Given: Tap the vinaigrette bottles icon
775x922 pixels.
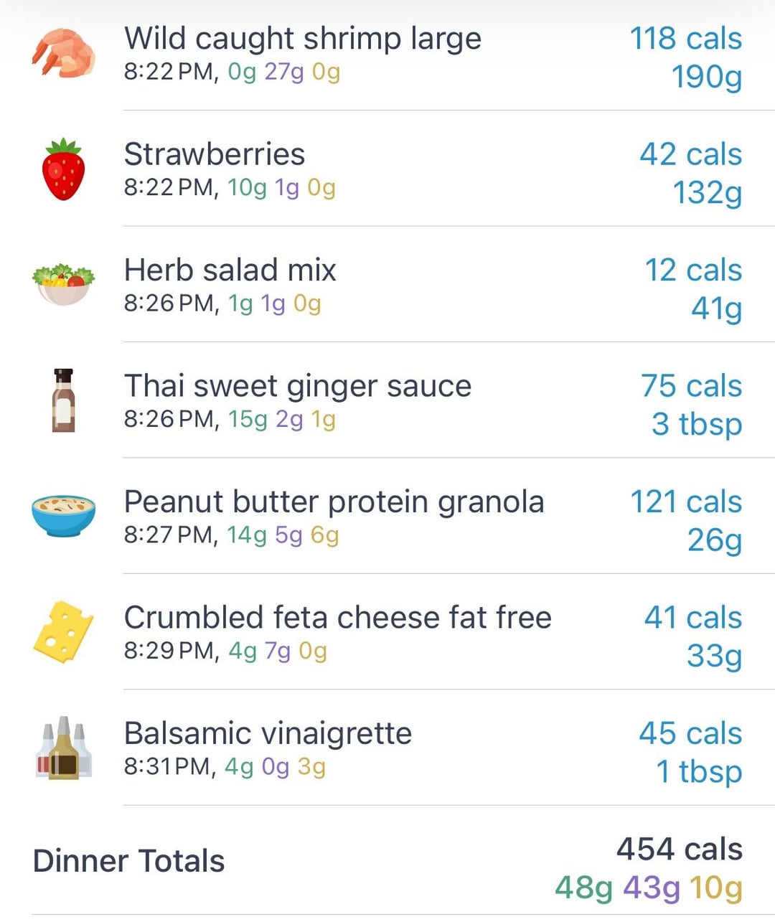Looking at the screenshot, I should (x=64, y=748).
